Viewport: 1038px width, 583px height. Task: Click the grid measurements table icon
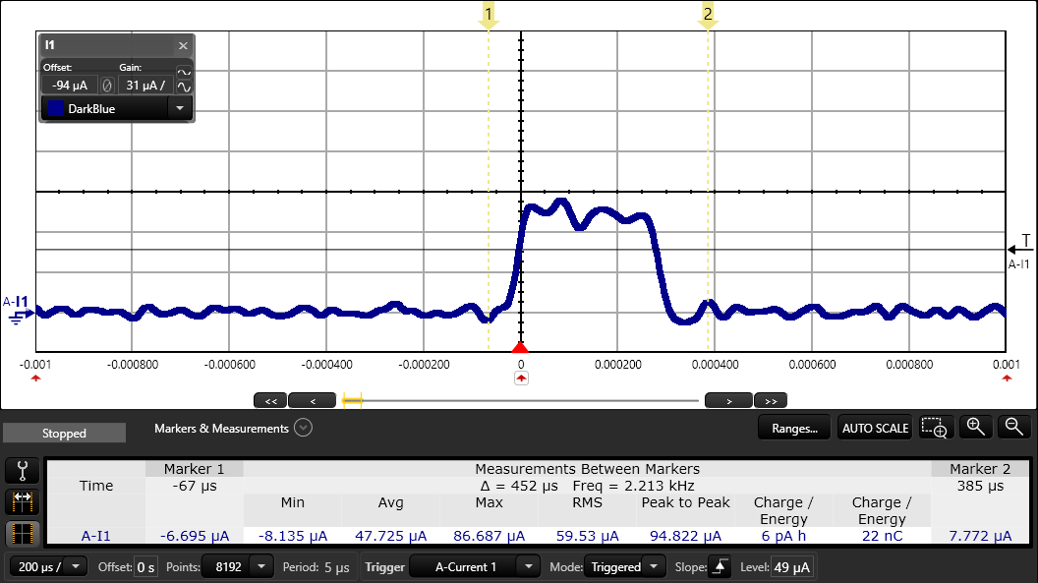(22, 534)
